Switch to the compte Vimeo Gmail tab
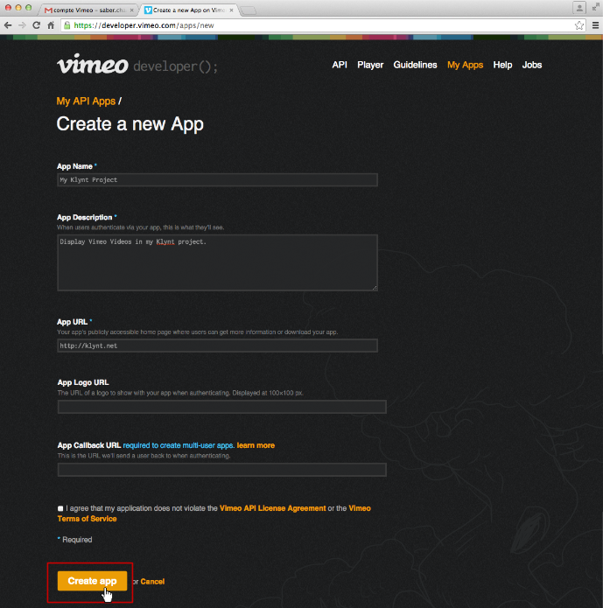 88,10
